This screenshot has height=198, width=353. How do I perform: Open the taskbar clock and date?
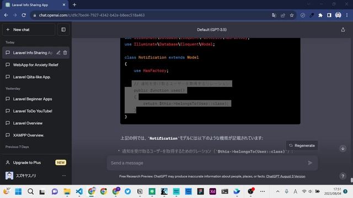[x=333, y=191]
